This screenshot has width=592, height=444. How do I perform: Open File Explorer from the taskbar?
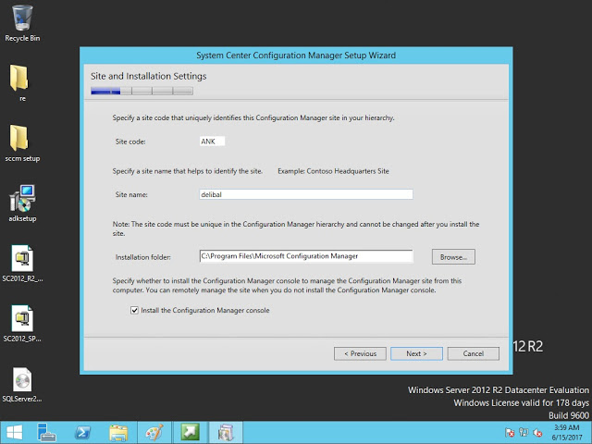point(118,432)
